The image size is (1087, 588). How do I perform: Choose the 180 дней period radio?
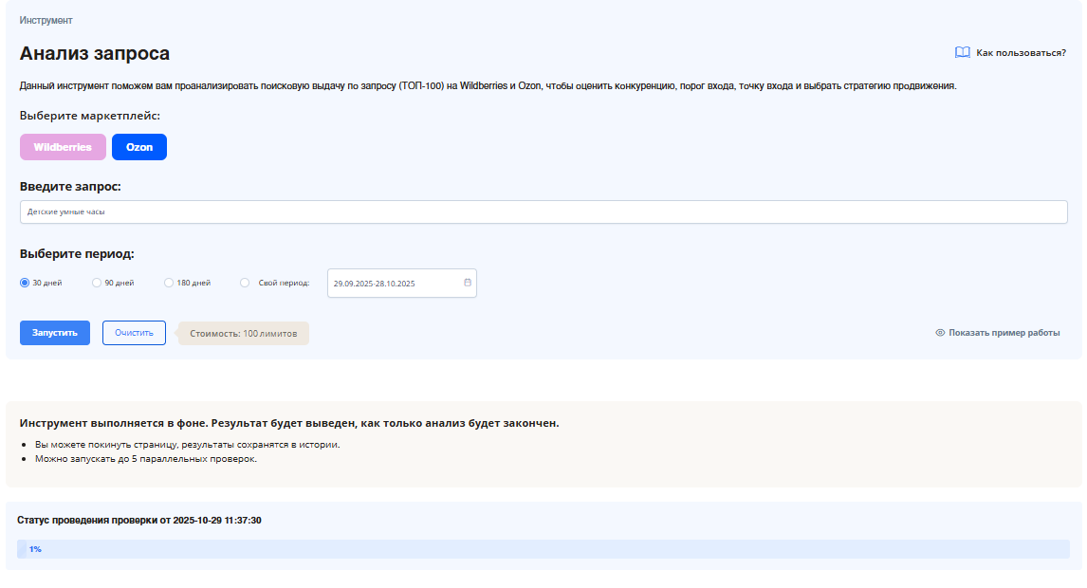pyautogui.click(x=169, y=283)
